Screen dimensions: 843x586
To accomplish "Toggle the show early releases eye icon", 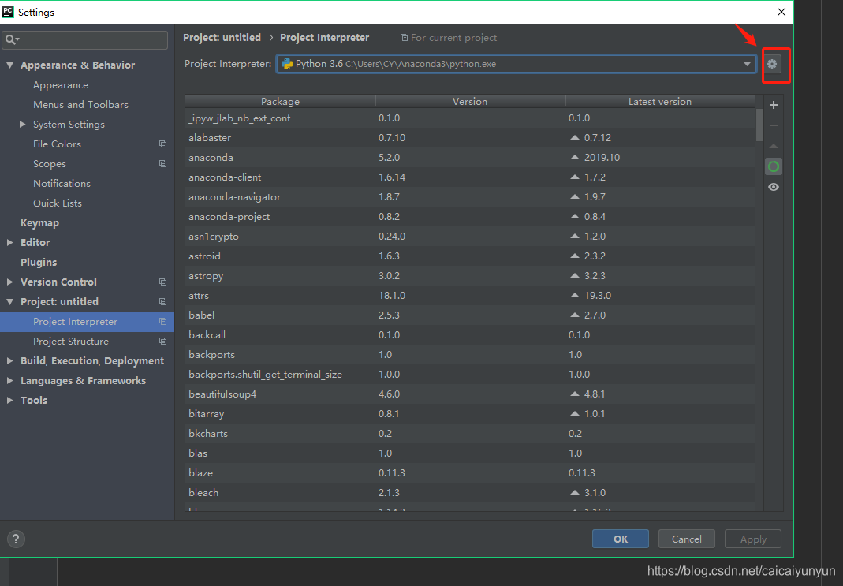I will (x=773, y=187).
